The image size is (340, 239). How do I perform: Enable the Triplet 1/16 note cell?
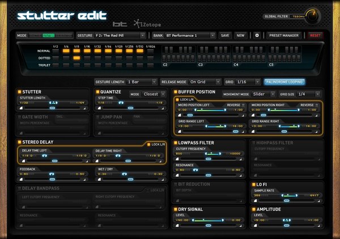tap(87, 65)
